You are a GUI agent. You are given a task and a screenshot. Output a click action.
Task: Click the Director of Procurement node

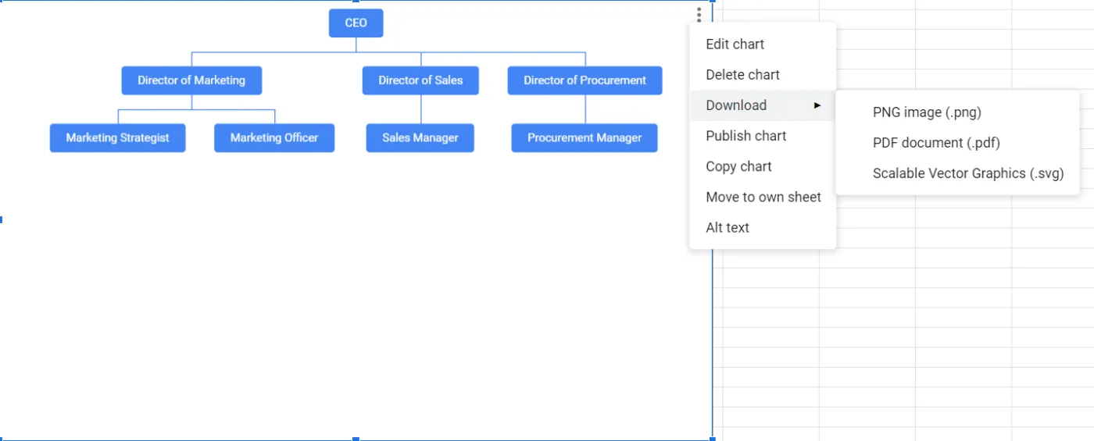[x=585, y=80]
